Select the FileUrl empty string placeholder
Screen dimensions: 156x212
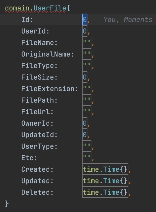coord(87,111)
